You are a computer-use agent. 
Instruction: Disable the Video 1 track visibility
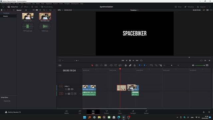coord(72,89)
